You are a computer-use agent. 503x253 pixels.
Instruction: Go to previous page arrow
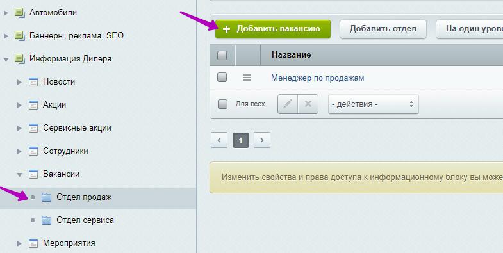tap(219, 140)
